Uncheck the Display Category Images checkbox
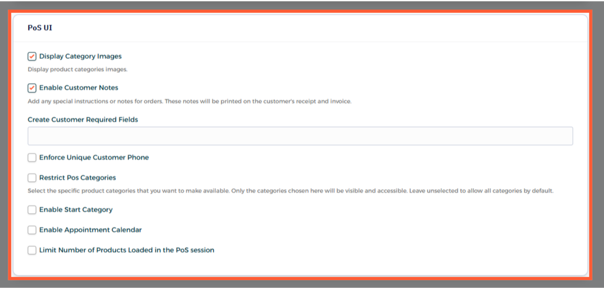Screen dimensions: 604x288 point(32,56)
